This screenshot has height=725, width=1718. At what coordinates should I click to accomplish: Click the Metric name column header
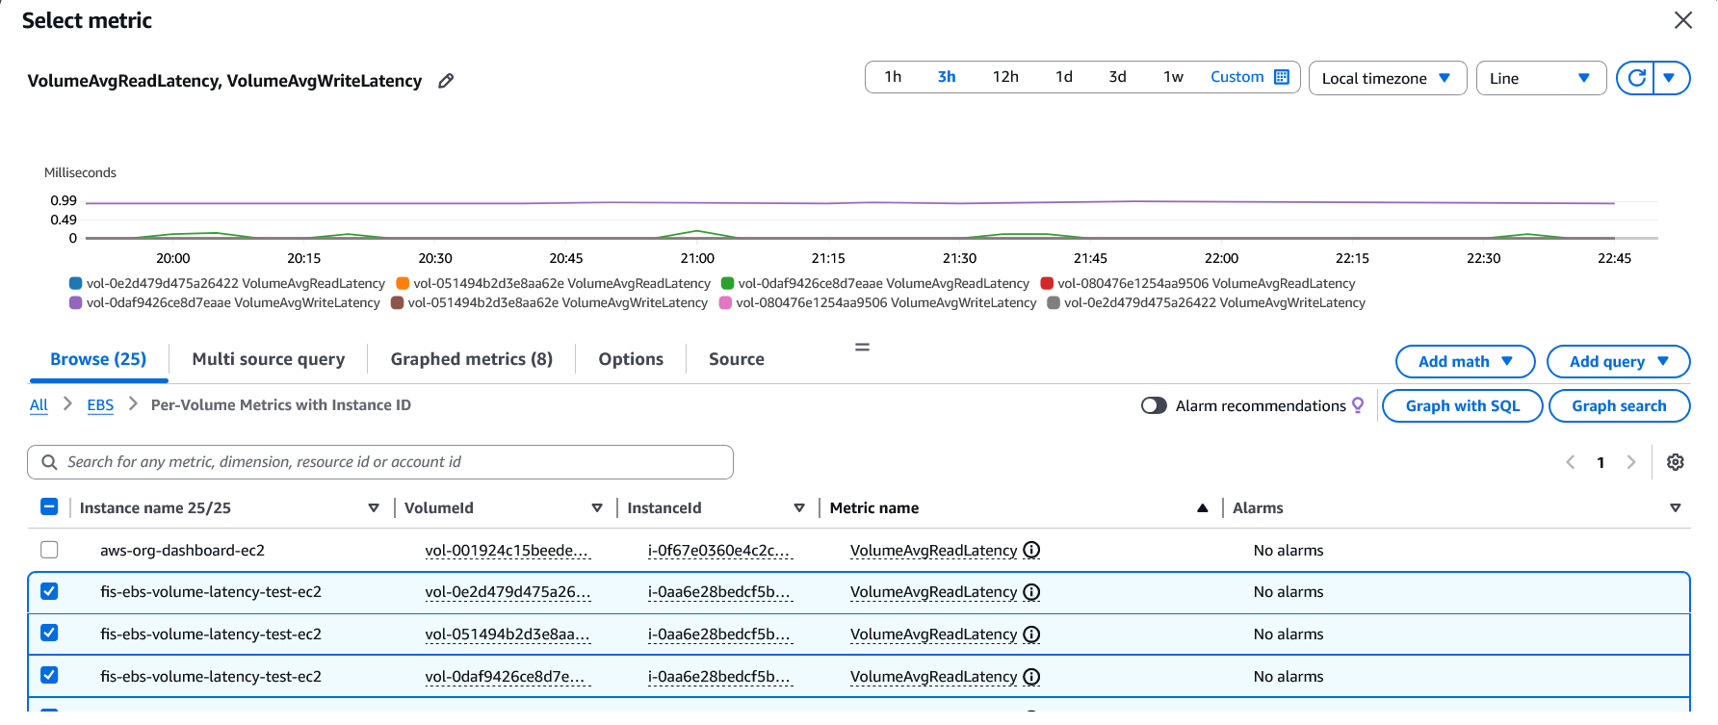(x=874, y=508)
